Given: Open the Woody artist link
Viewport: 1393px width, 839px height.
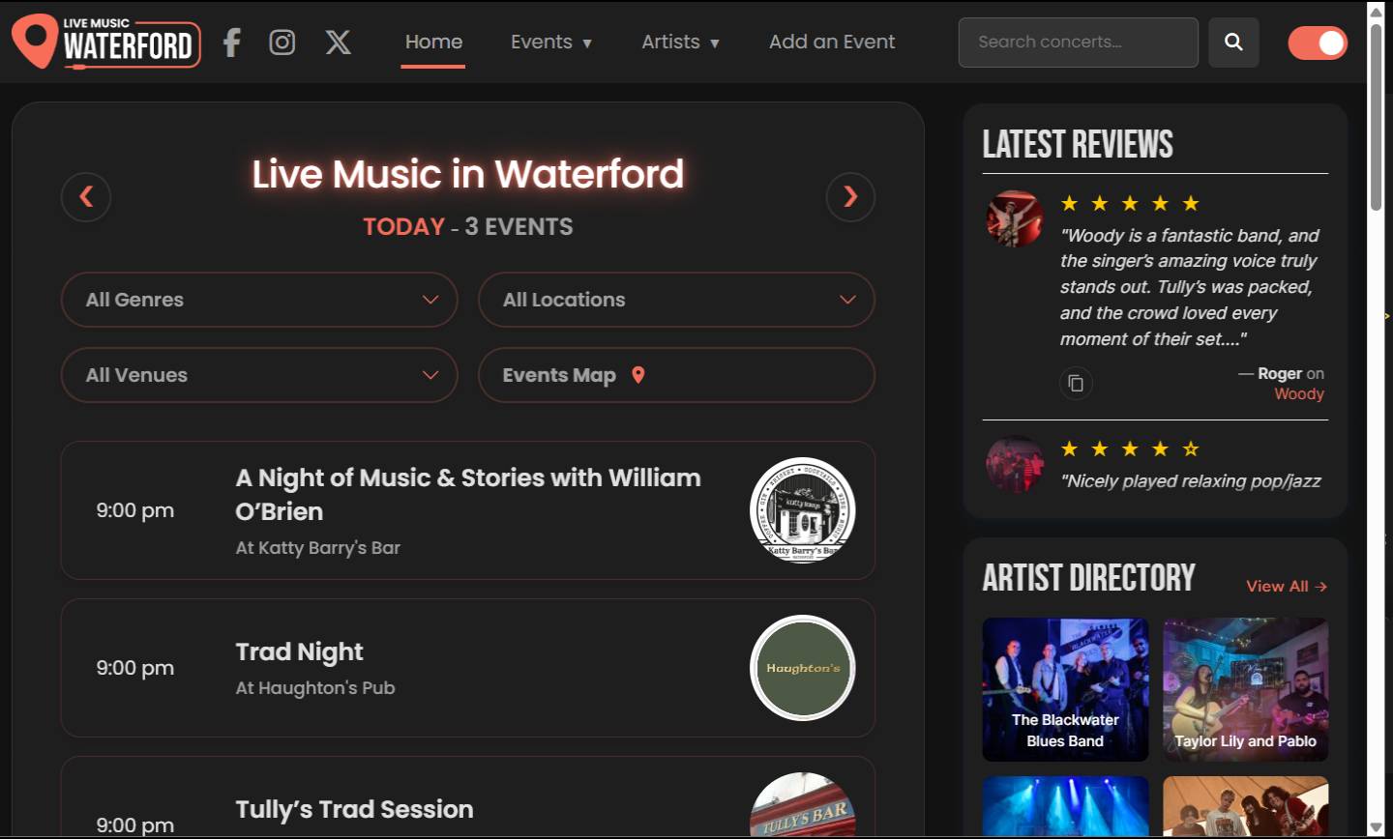Looking at the screenshot, I should pyautogui.click(x=1299, y=393).
